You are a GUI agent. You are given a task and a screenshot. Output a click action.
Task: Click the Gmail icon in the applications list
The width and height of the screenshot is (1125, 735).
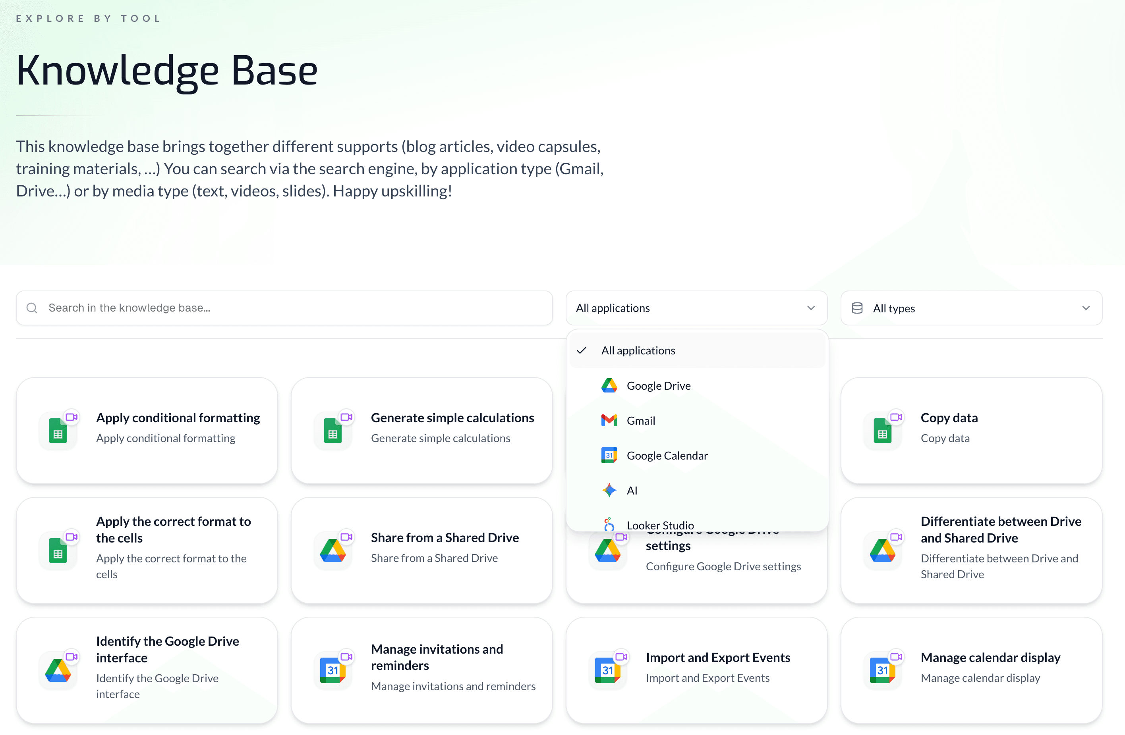point(609,420)
